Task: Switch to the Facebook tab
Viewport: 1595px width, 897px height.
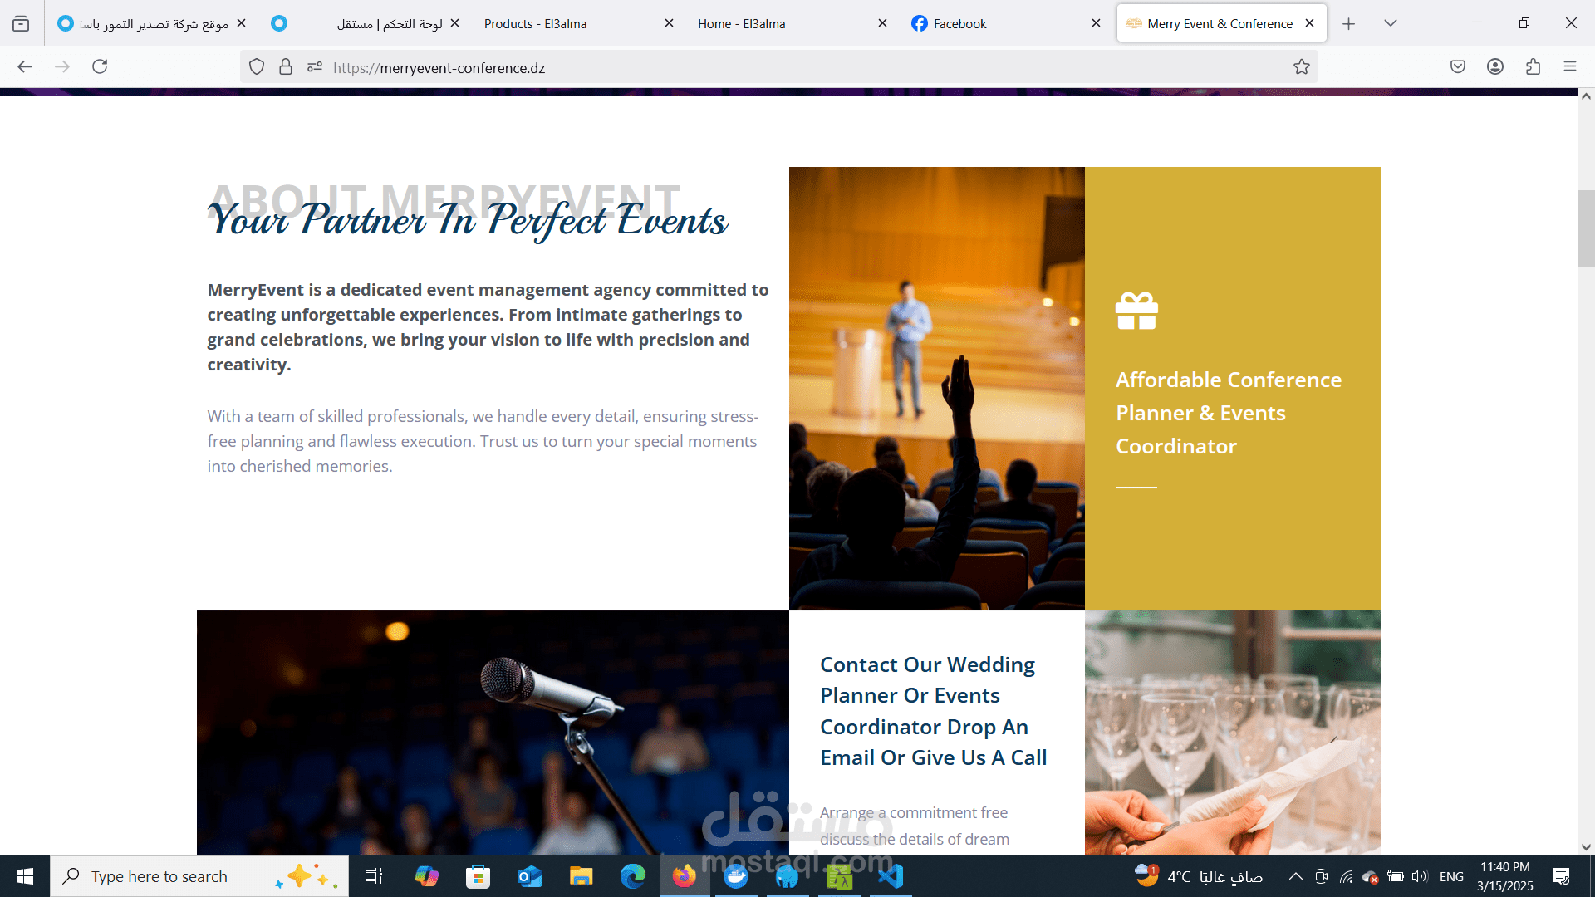Action: 959,23
